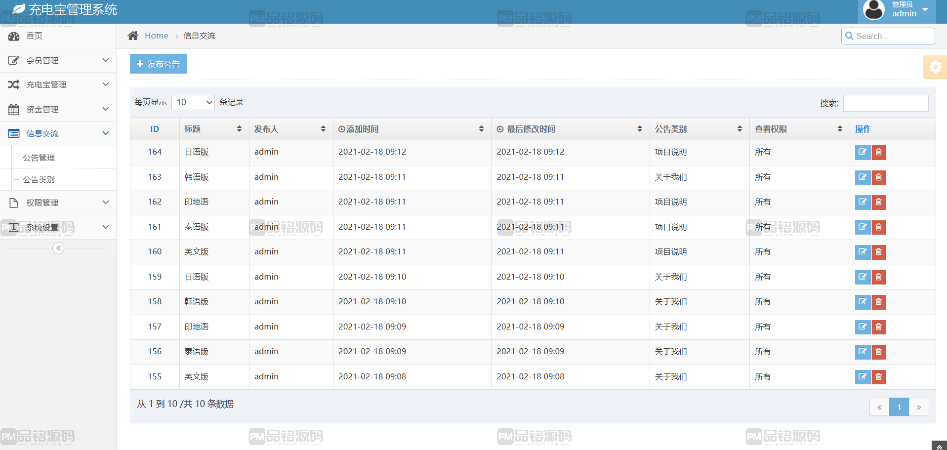Edit the announcement with ID 155
This screenshot has width=947, height=450.
tap(863, 377)
